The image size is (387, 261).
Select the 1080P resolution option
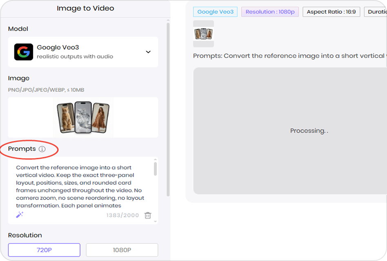click(122, 250)
